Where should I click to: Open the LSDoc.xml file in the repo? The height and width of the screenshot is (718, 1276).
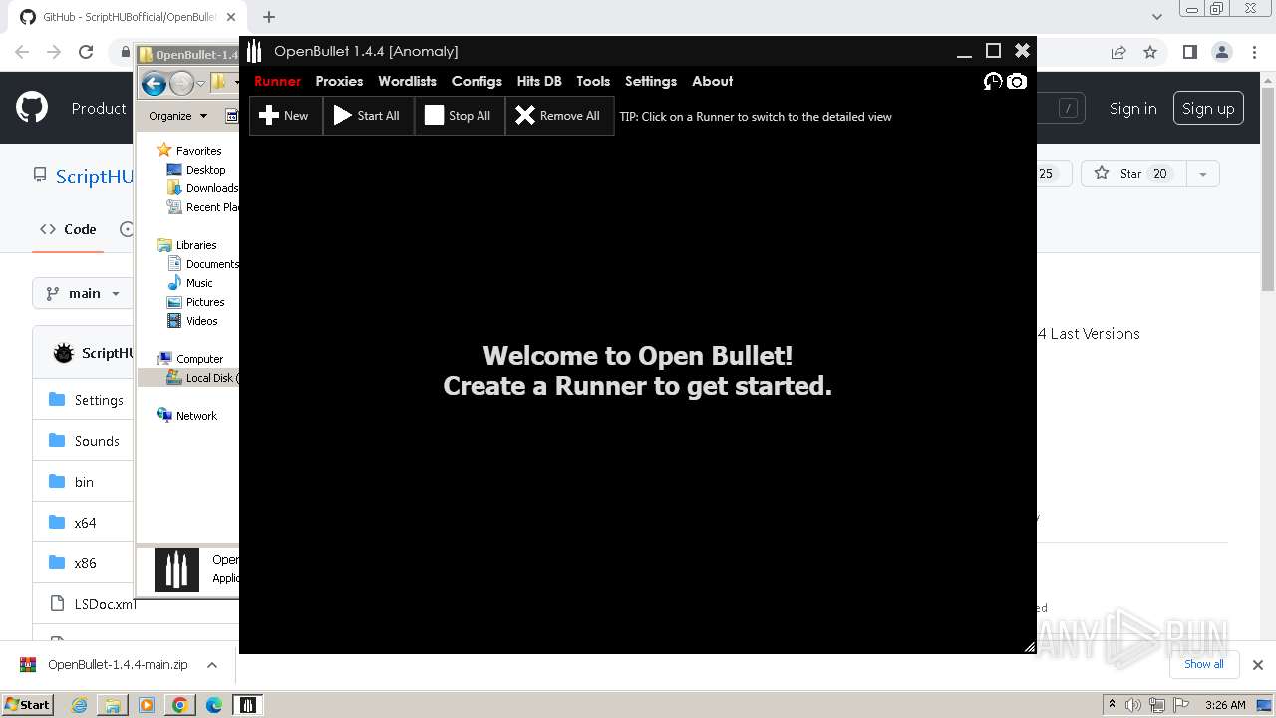click(104, 604)
